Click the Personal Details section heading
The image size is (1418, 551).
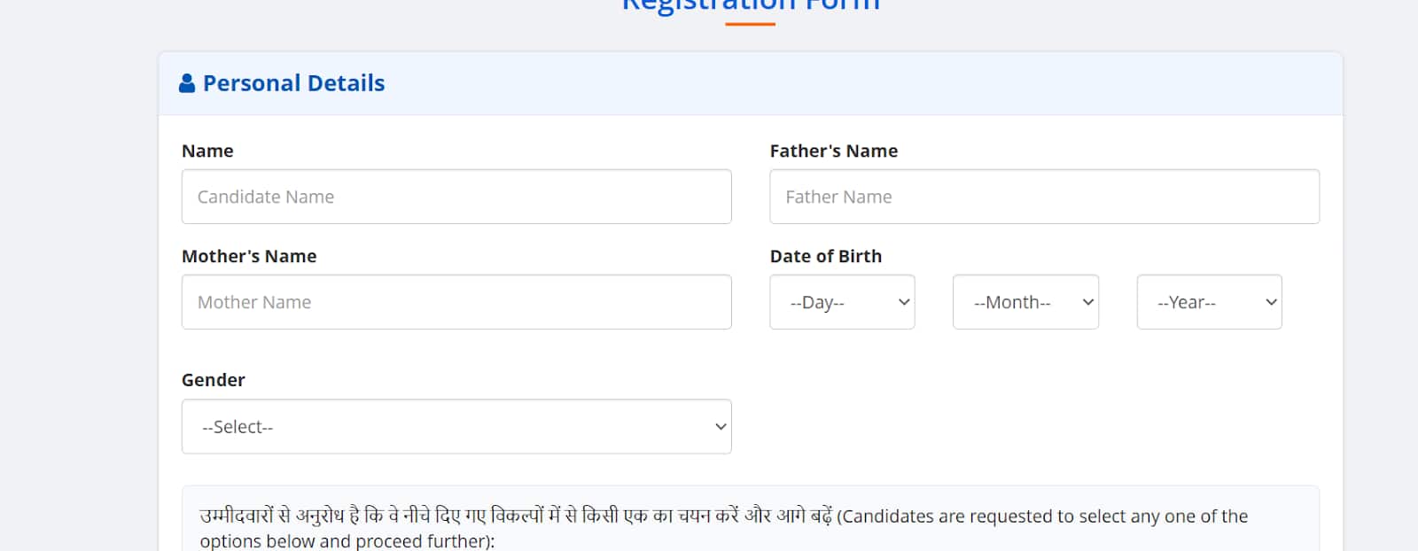click(293, 83)
